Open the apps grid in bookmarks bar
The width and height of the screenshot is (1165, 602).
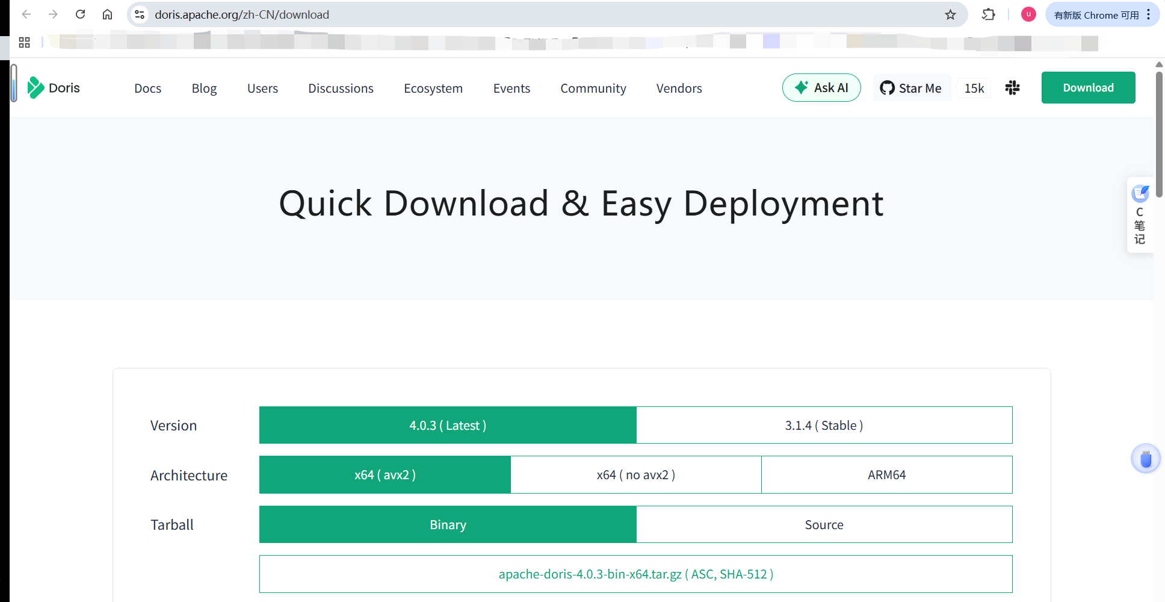24,42
